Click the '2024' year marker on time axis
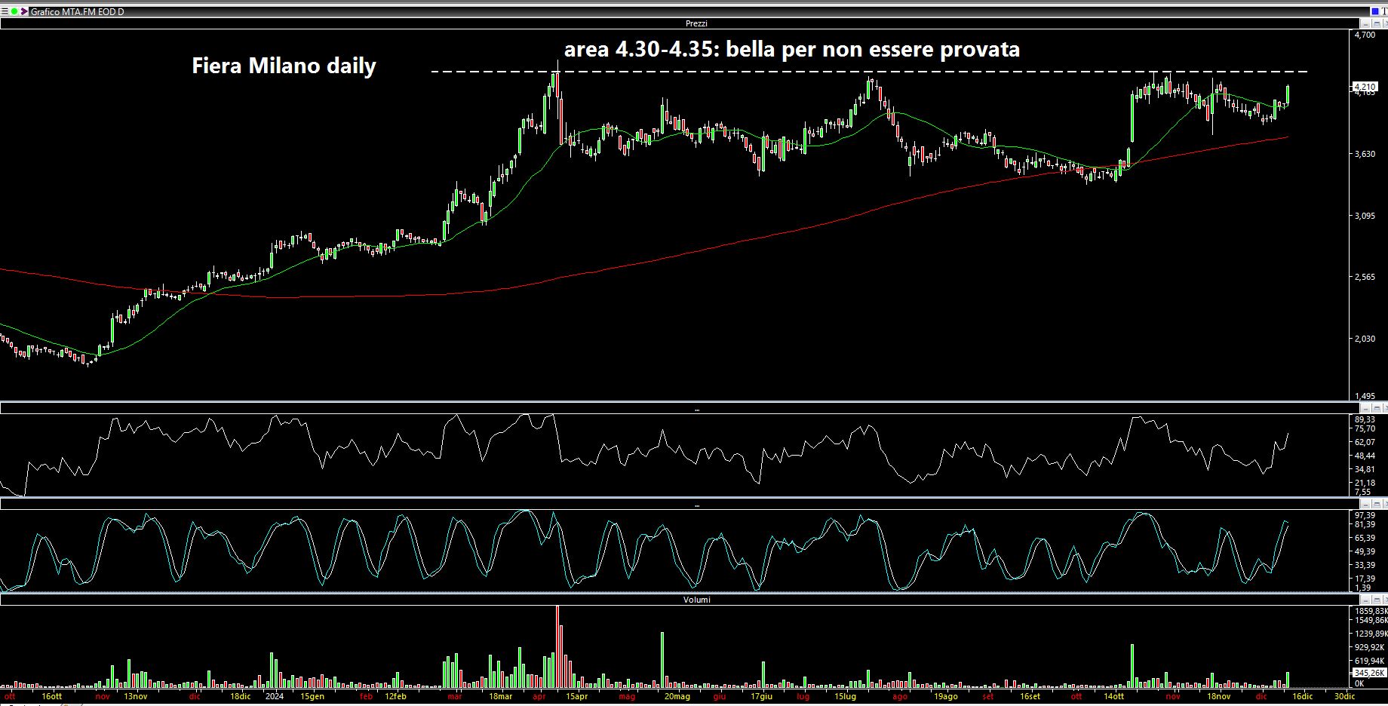The height and width of the screenshot is (706, 1388). coord(275,696)
